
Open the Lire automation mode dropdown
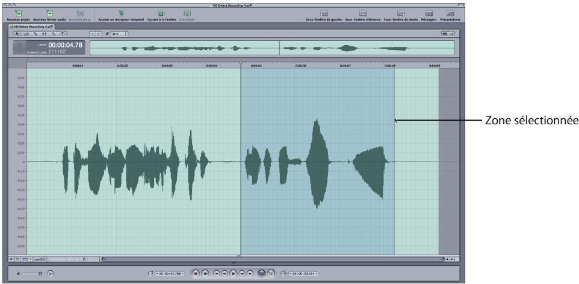click(120, 34)
